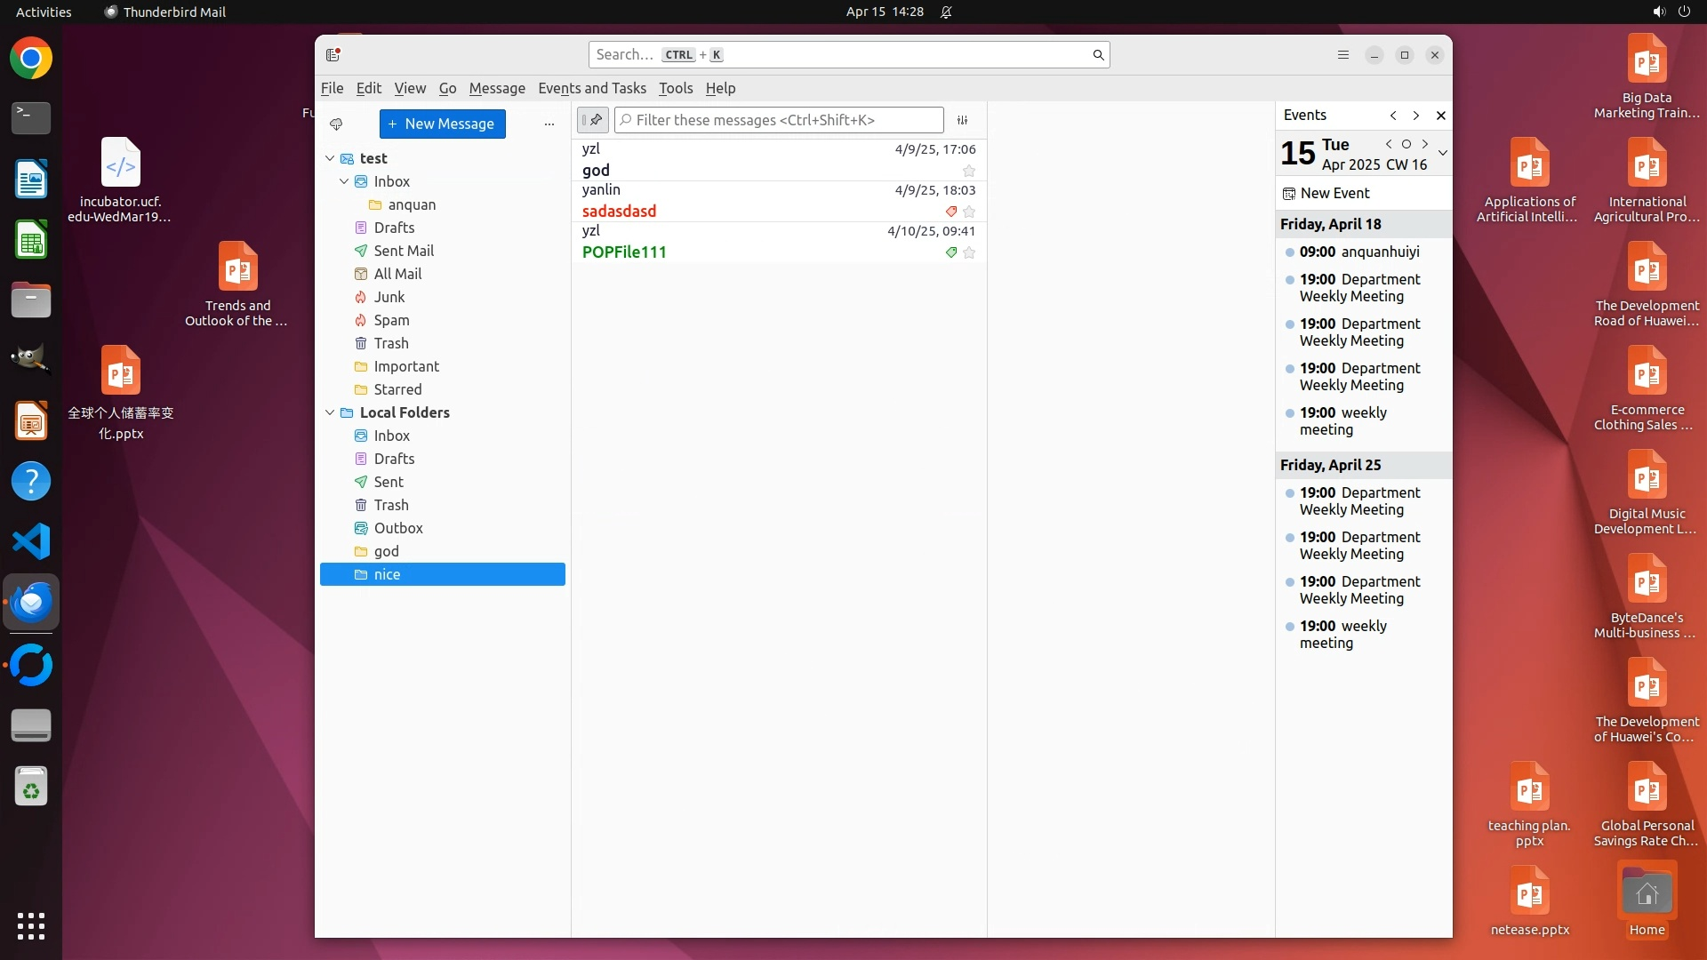
Task: Click the red tag on sadasdasd
Action: click(951, 212)
